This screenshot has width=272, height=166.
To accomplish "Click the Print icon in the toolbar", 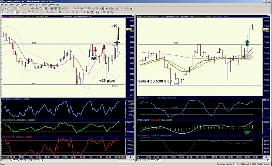I will (x=33, y=8).
